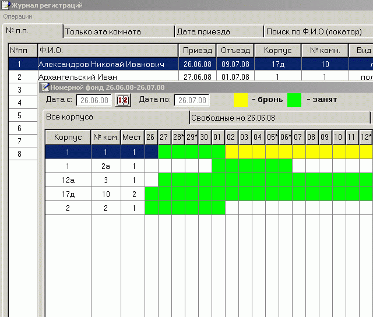The height and width of the screenshot is (317, 373).
Task: Click the Дата по date field
Action: click(x=192, y=100)
